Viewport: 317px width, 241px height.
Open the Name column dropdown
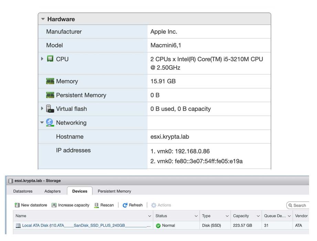point(150,216)
